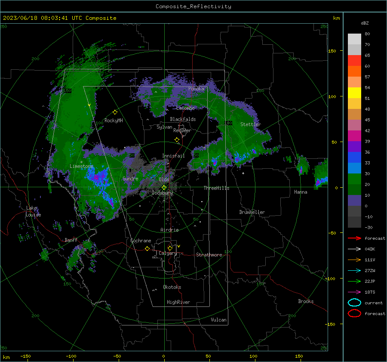Select the Drumheller label
387x362 pixels.
[x=252, y=212]
